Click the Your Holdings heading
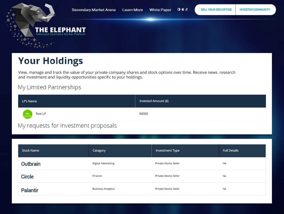Screen dimensions: 284x214 pos(51,61)
